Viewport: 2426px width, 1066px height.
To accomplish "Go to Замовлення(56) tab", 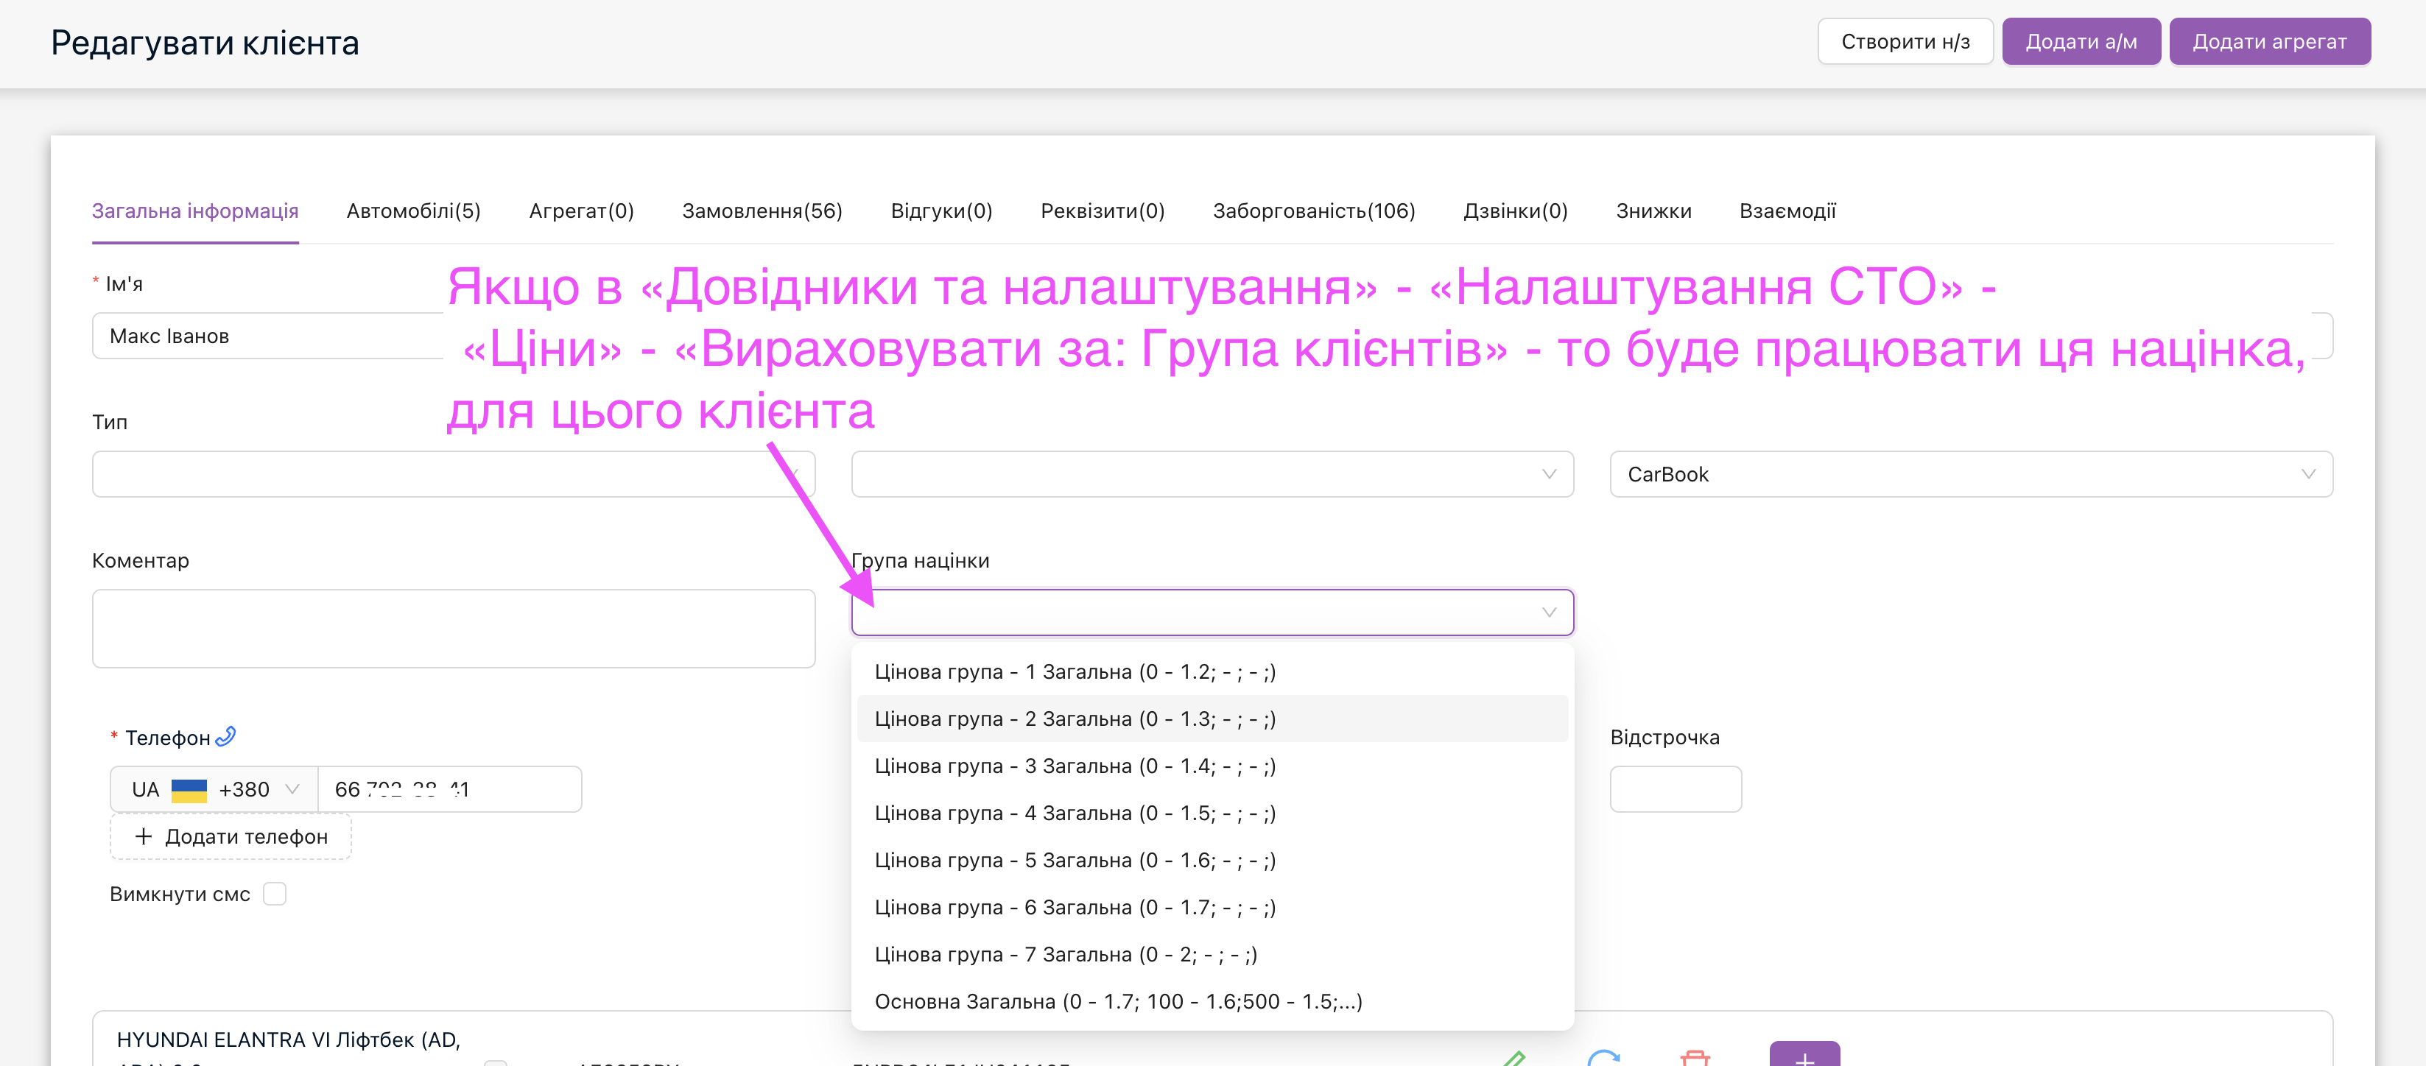I will 762,211.
